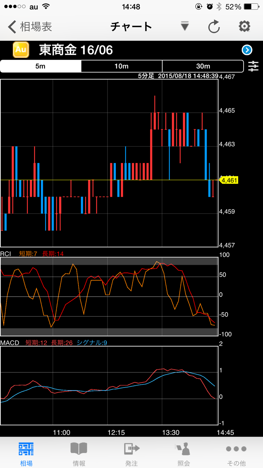Go back to 相場表 list
Viewport: 263px width, 468px height.
point(30,27)
